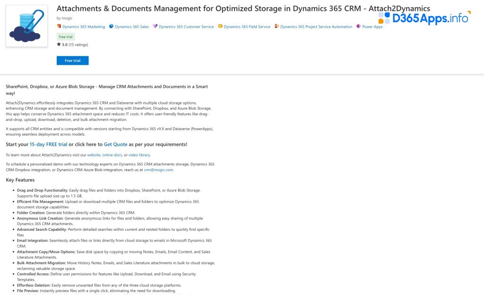
Task: Click the crm@inogic.com email link
Action: tap(158, 170)
